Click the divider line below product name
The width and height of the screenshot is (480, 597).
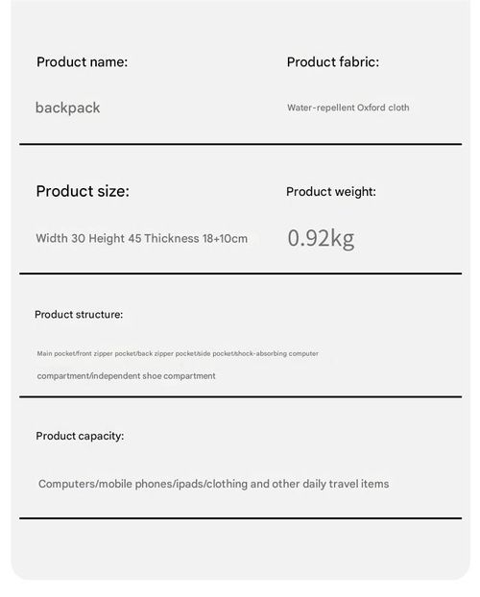[x=240, y=144]
